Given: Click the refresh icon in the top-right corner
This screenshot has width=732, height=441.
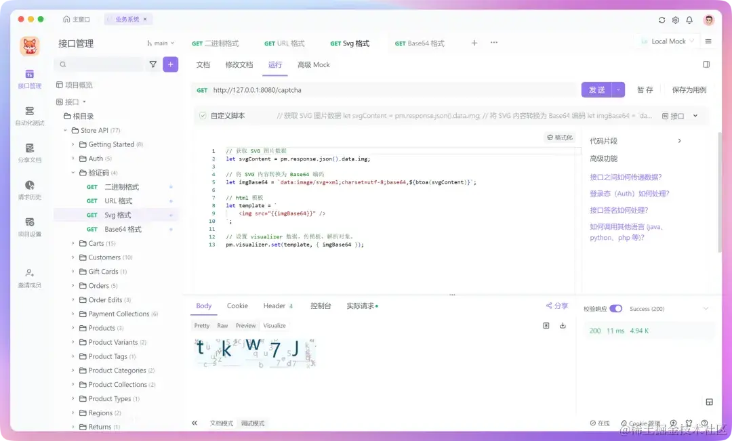Looking at the screenshot, I should pyautogui.click(x=662, y=20).
